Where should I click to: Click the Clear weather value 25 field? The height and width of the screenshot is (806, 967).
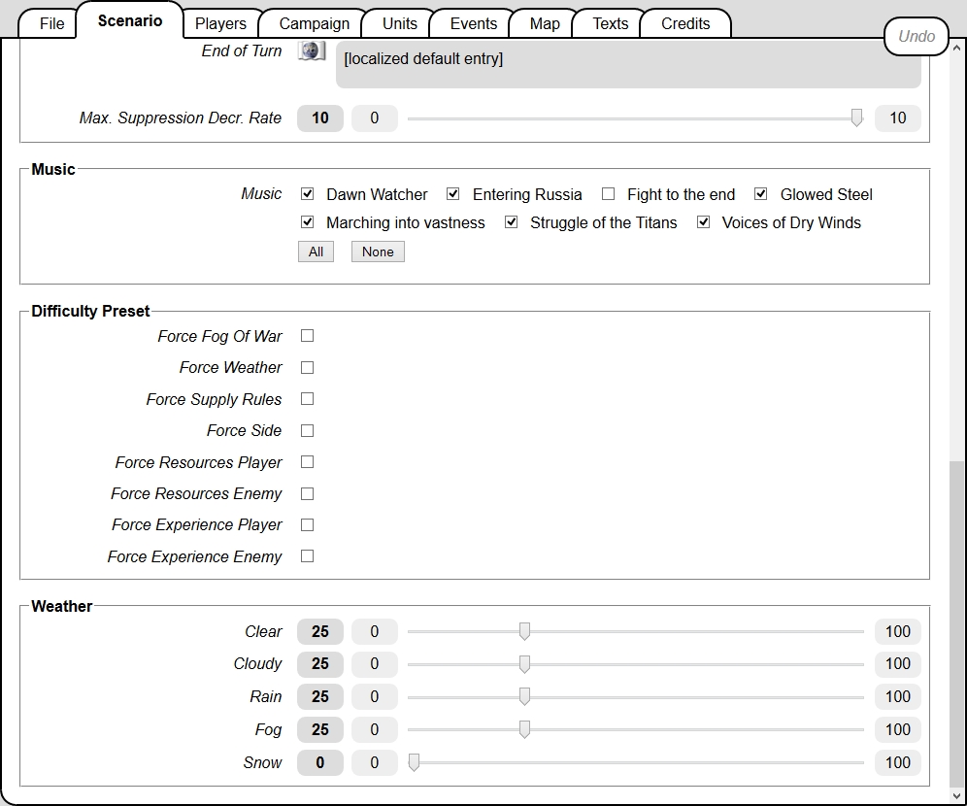(x=320, y=631)
